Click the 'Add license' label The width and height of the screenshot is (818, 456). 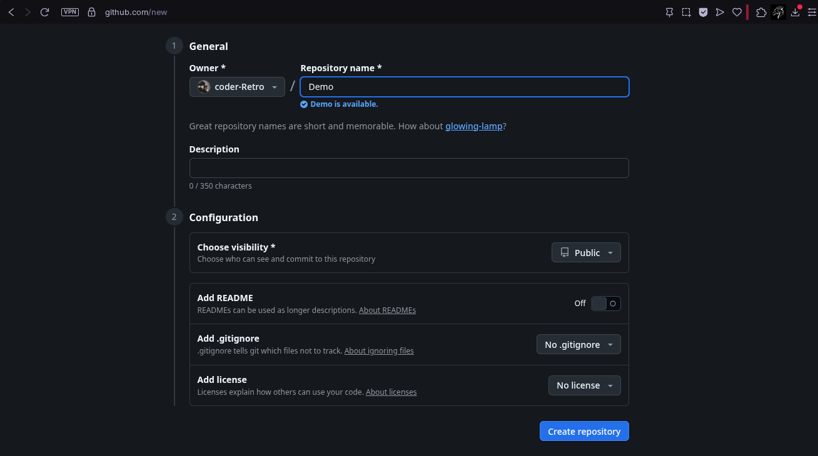click(222, 380)
